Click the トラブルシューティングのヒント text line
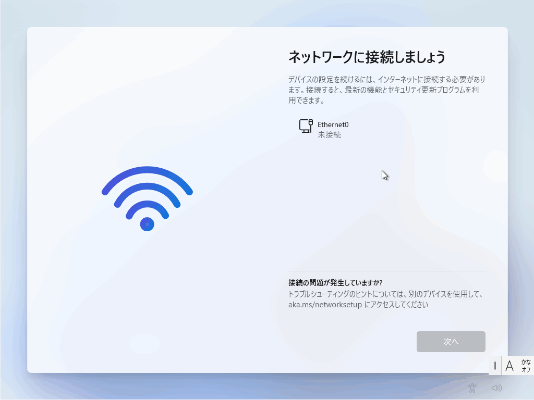This screenshot has width=534, height=400. (385, 294)
